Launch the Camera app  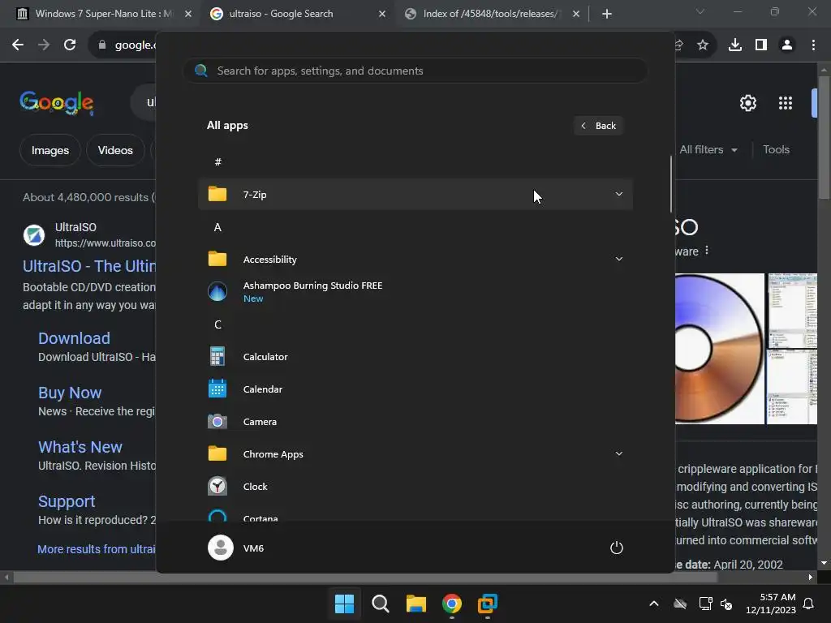pos(415,422)
